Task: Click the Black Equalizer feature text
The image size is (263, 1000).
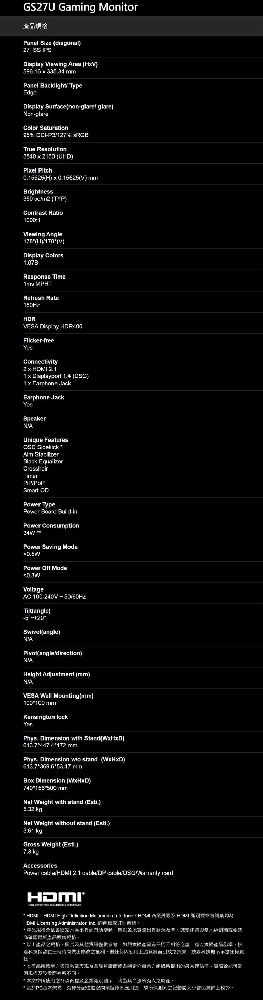Action: 43,462
